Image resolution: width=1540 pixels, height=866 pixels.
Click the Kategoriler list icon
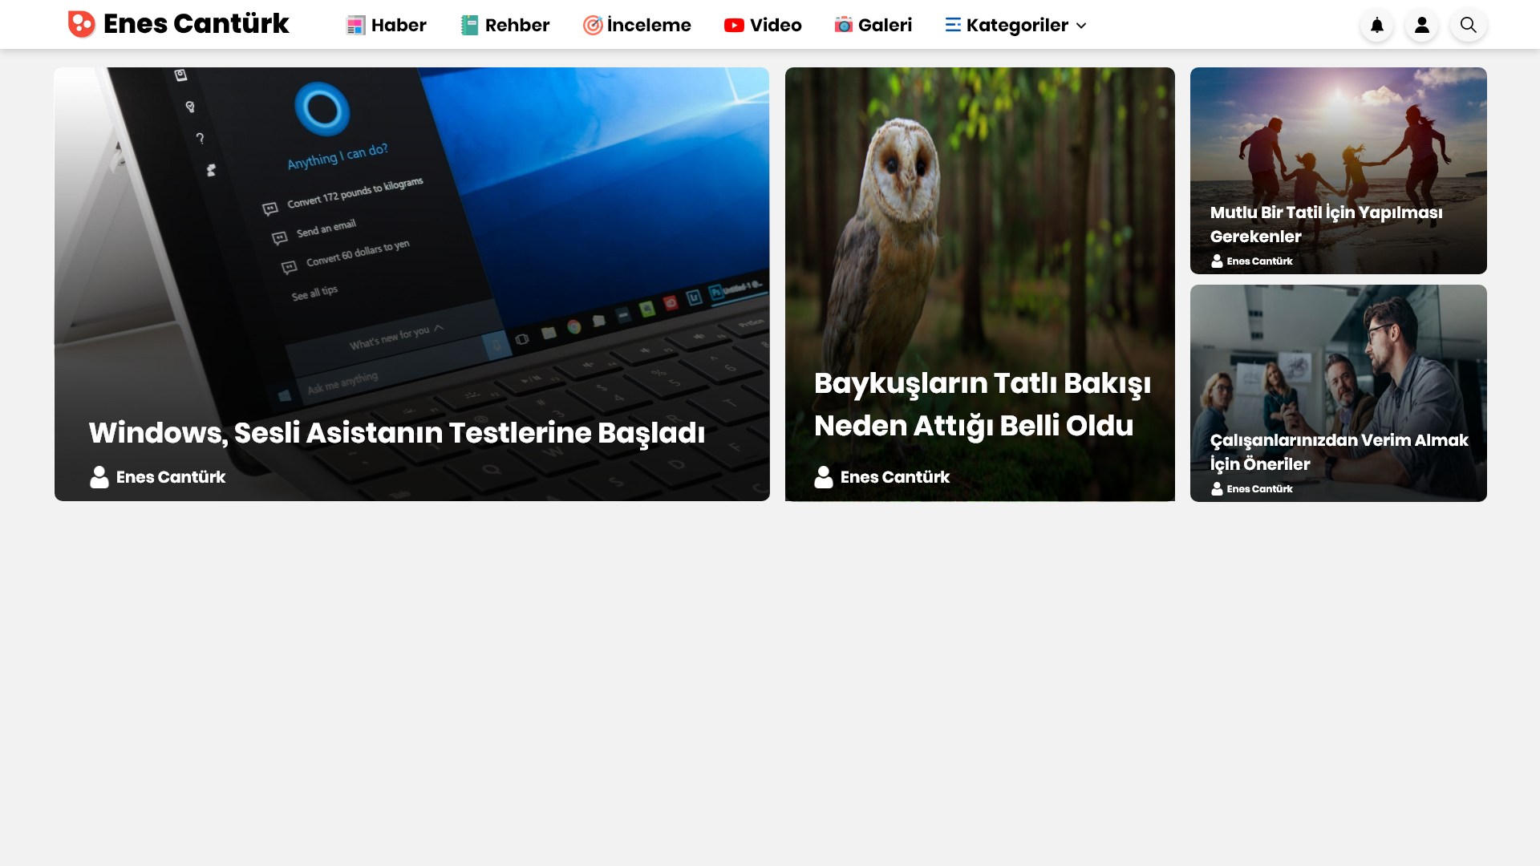(x=953, y=25)
